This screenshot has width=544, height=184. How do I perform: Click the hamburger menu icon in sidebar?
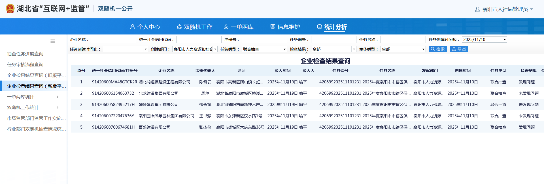tap(53, 41)
